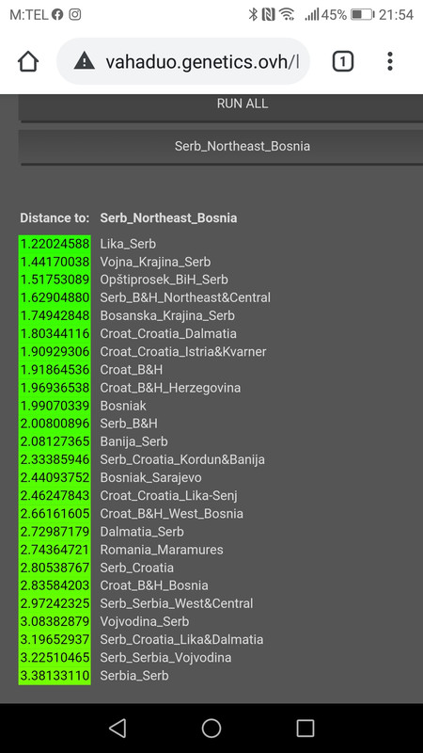This screenshot has height=753, width=423.
Task: Tap the bold Serb_Northeast_Bosnia table header
Action: [168, 218]
